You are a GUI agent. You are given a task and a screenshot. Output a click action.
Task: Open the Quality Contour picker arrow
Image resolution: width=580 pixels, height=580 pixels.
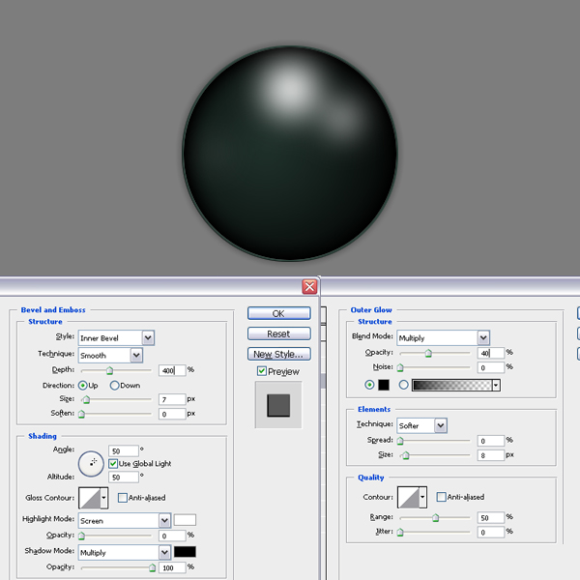422,497
